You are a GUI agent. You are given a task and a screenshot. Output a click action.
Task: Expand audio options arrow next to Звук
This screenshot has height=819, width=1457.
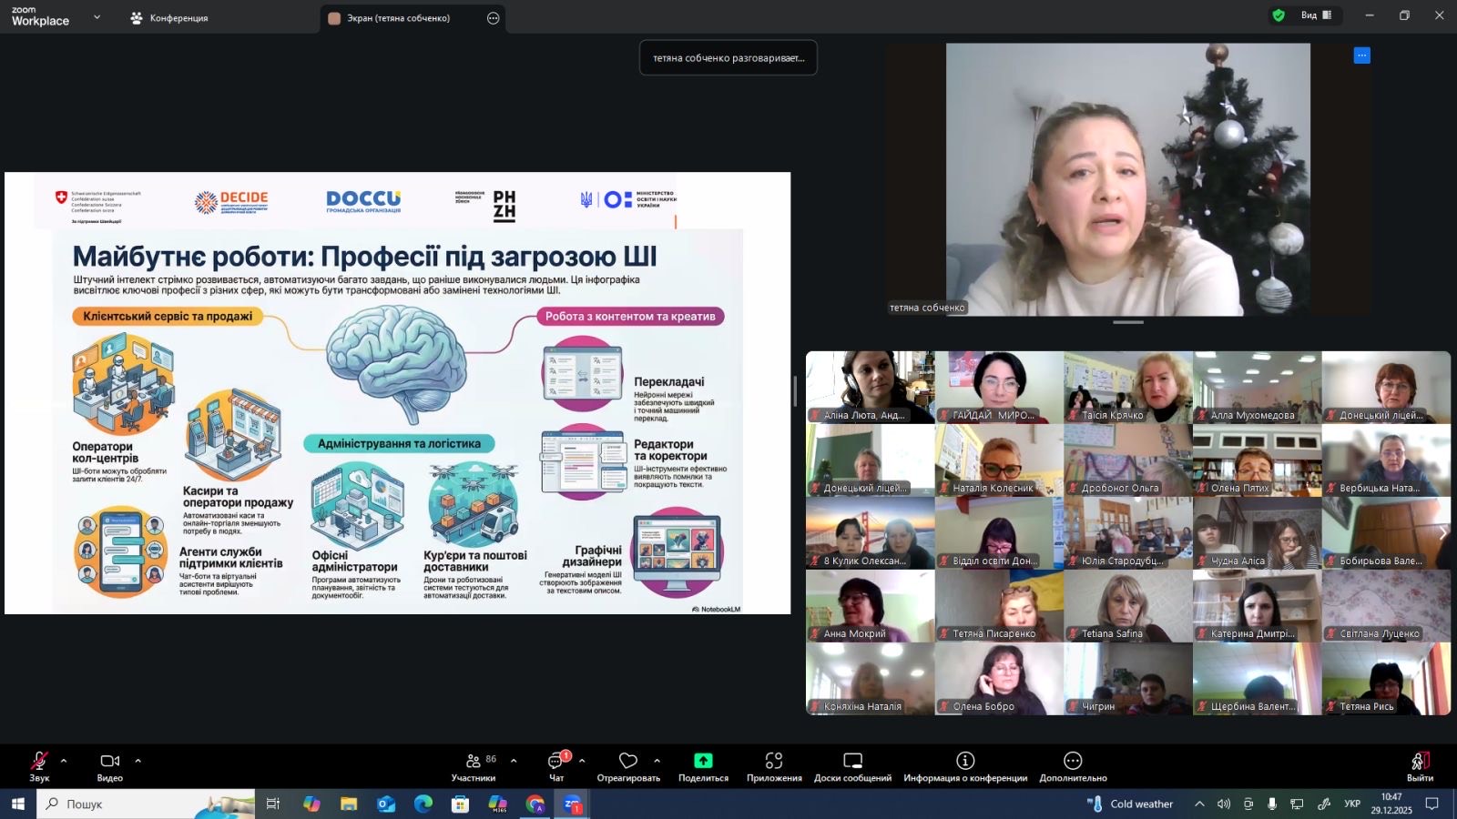[64, 761]
